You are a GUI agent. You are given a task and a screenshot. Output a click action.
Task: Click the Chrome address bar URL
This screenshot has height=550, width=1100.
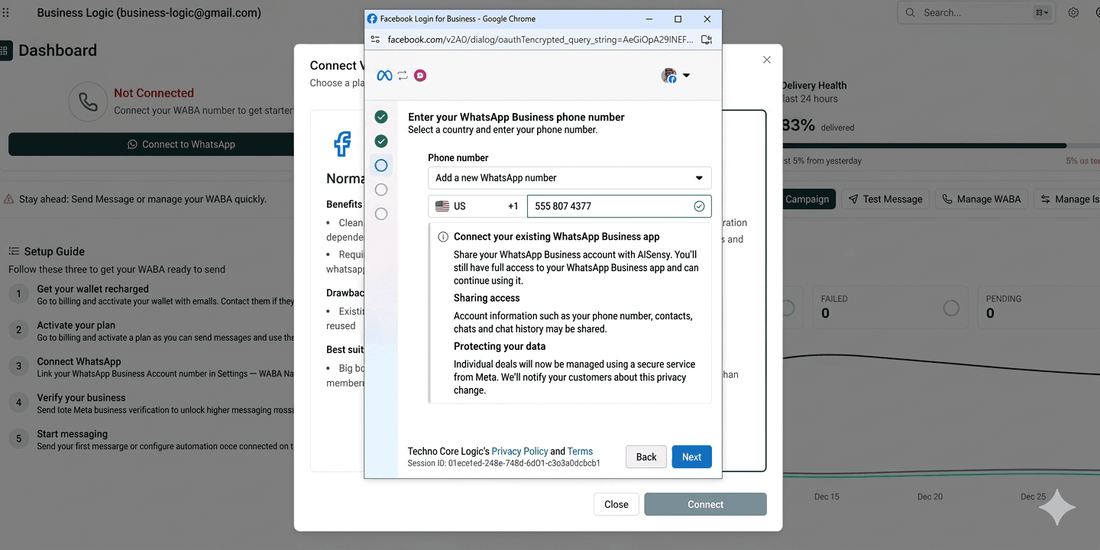pos(540,40)
